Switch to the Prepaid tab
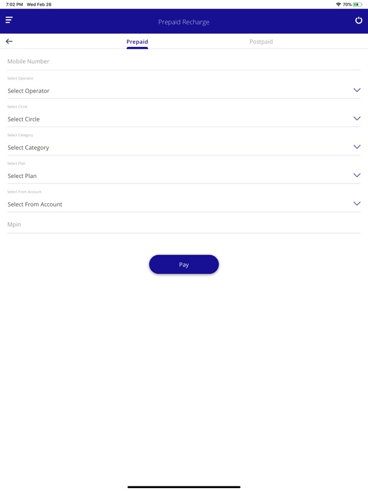 point(137,42)
